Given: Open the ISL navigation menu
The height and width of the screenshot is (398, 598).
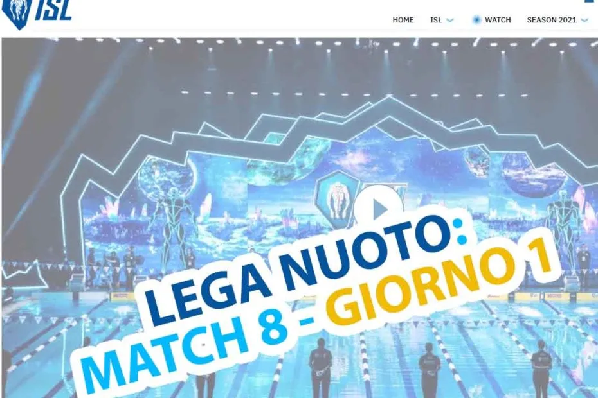Looking at the screenshot, I should (435, 20).
